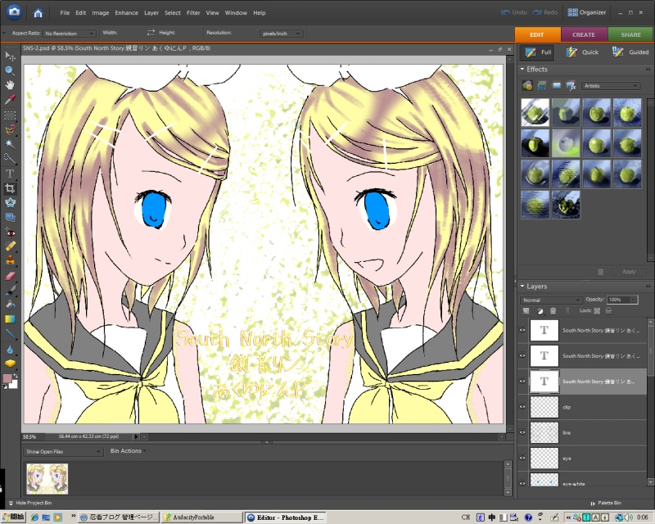
Task: Hide the clip layer via eye icon
Action: point(522,406)
